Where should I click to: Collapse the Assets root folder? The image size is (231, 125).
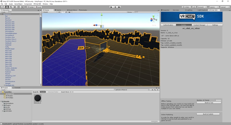pos(1,102)
